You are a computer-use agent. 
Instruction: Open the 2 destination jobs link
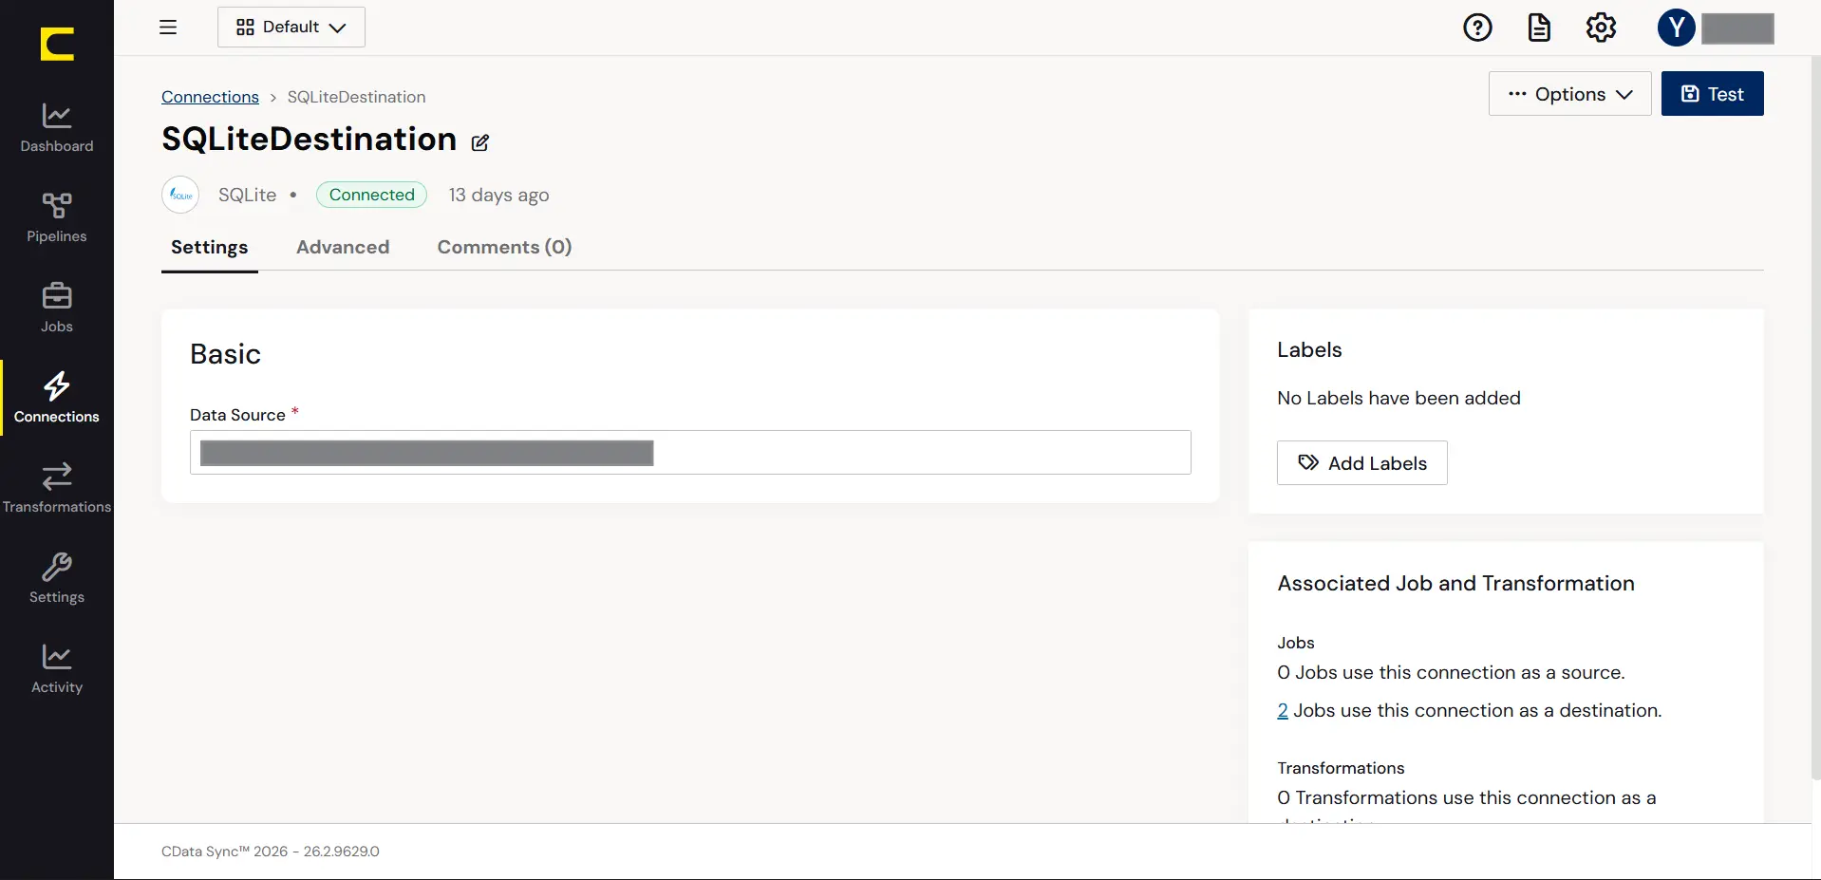[x=1283, y=710]
